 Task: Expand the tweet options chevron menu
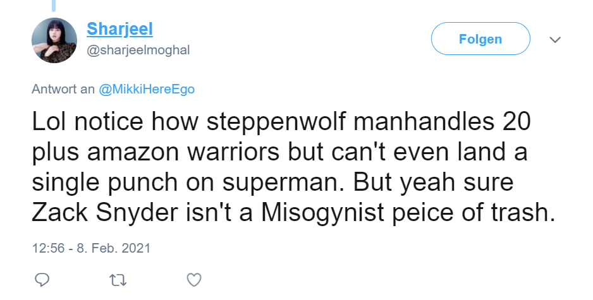coord(555,40)
